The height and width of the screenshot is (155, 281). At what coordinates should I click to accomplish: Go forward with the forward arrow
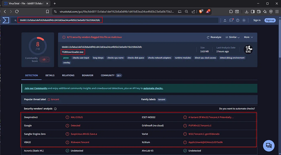[x=11, y=12]
